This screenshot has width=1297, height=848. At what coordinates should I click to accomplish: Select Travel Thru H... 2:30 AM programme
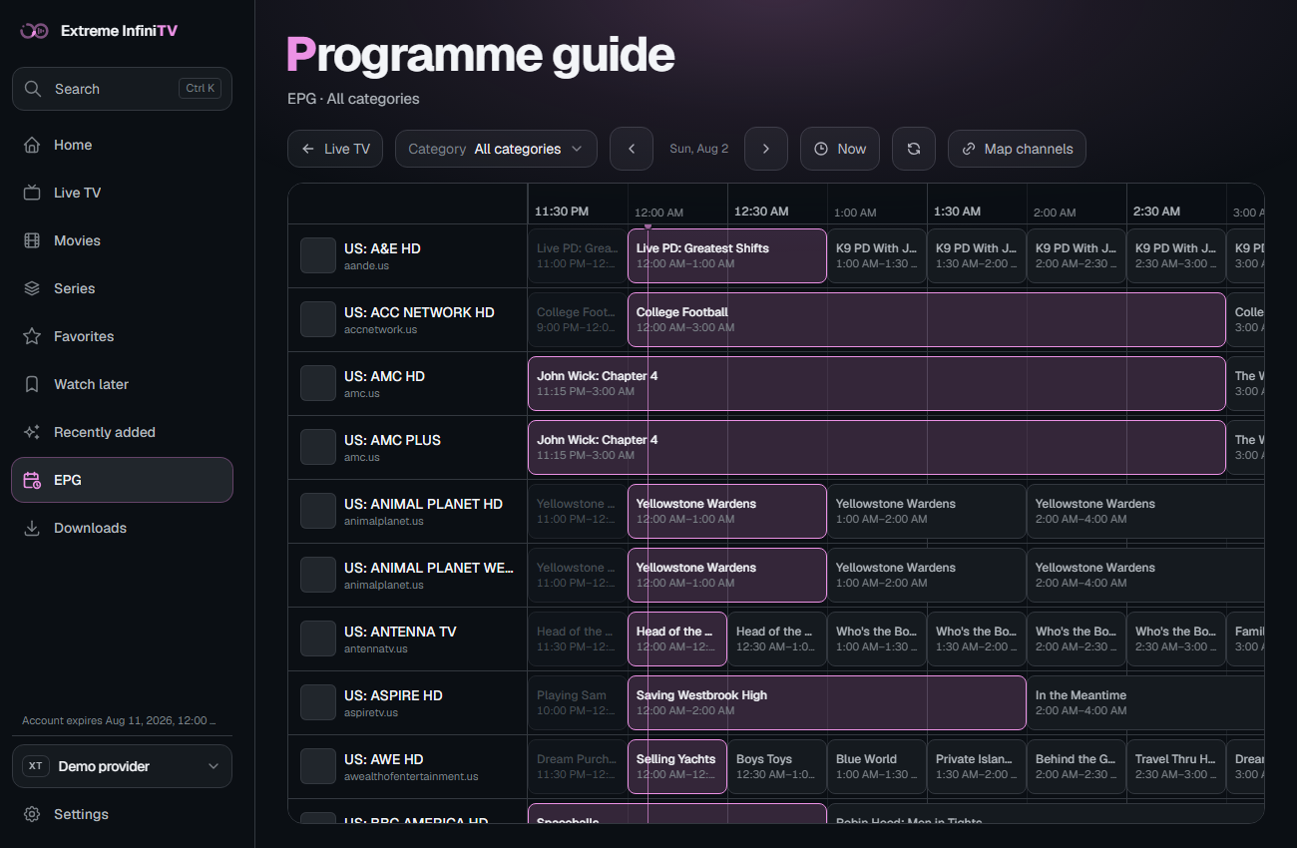[1176, 766]
